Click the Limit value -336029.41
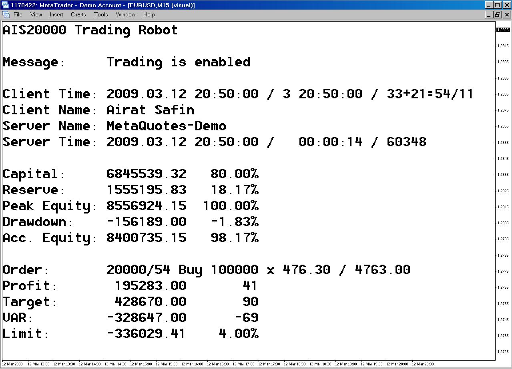The width and height of the screenshot is (512, 369). [147, 334]
